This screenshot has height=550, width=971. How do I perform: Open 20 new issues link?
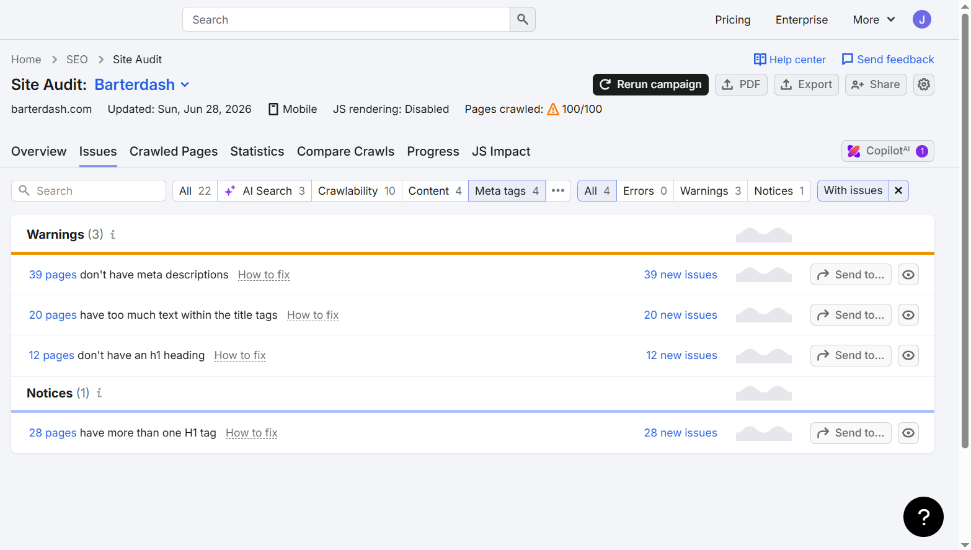click(x=680, y=315)
